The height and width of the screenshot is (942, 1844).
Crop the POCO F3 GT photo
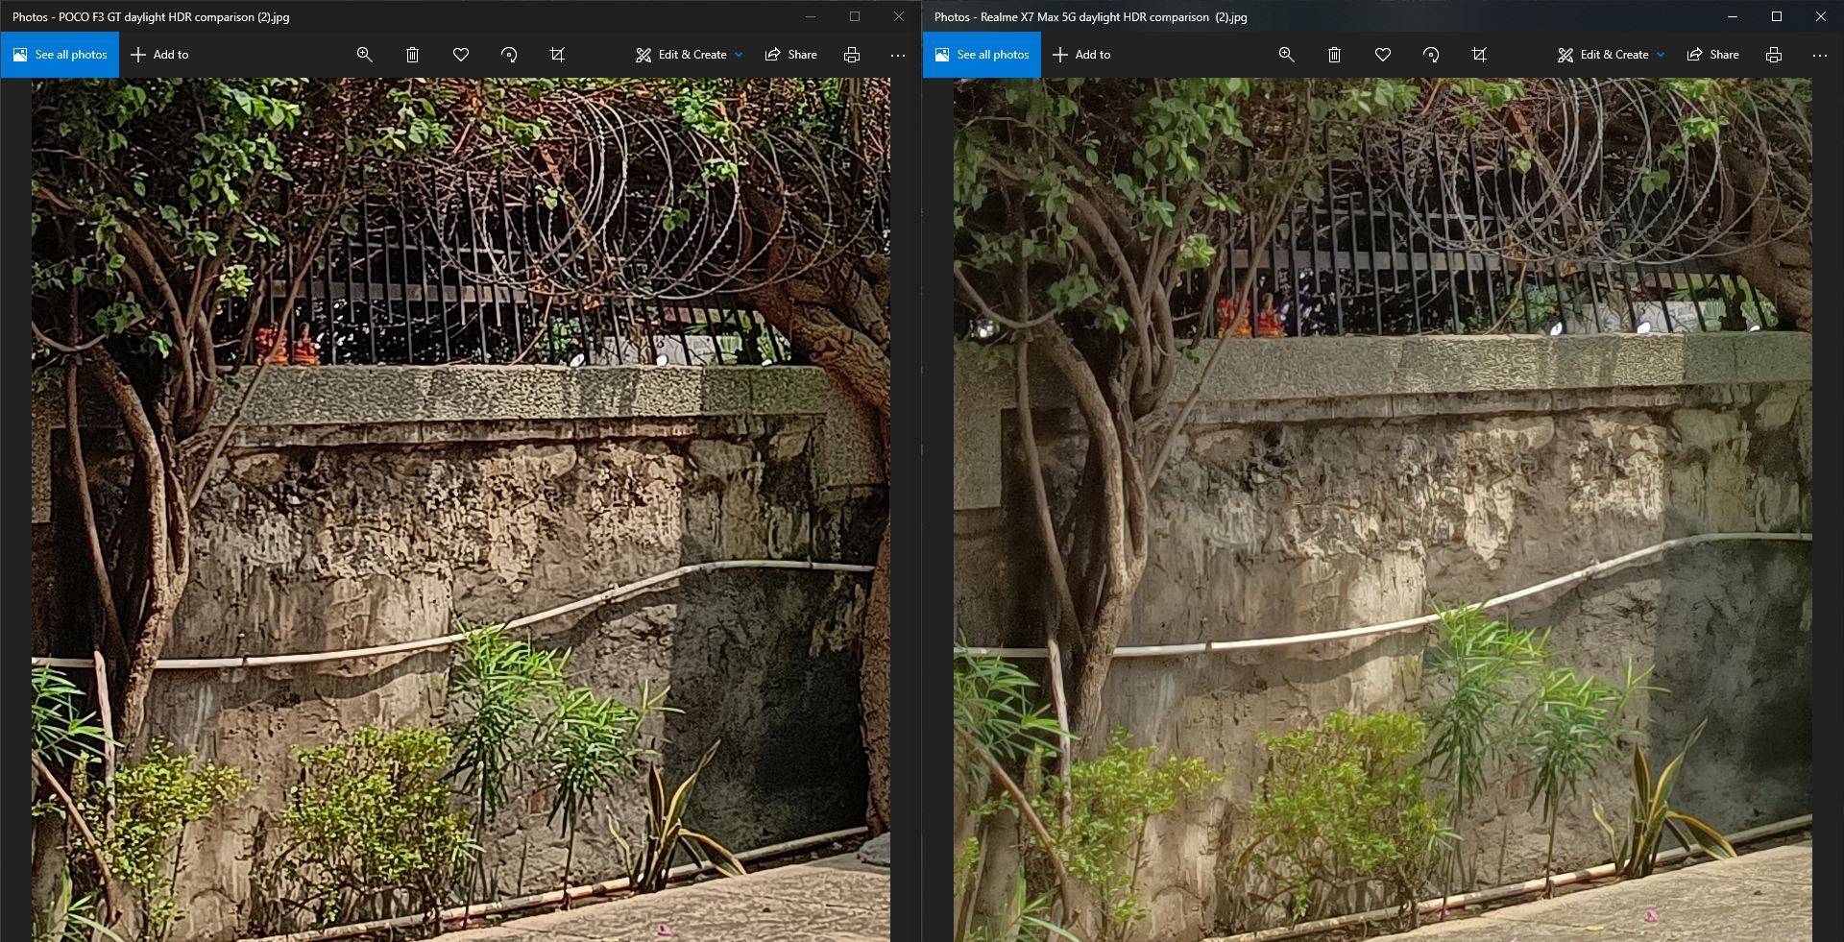coord(557,55)
